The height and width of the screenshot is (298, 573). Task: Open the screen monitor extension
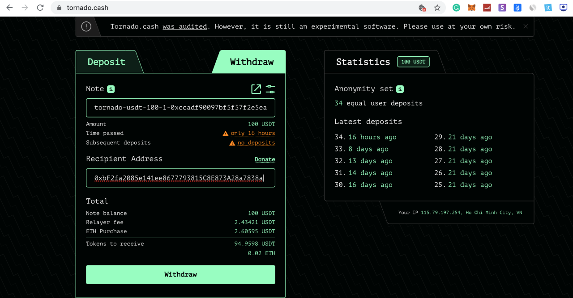pyautogui.click(x=563, y=8)
